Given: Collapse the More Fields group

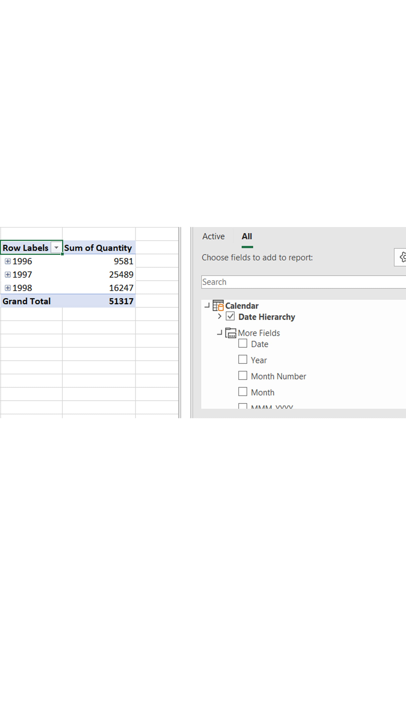Looking at the screenshot, I should click(220, 333).
